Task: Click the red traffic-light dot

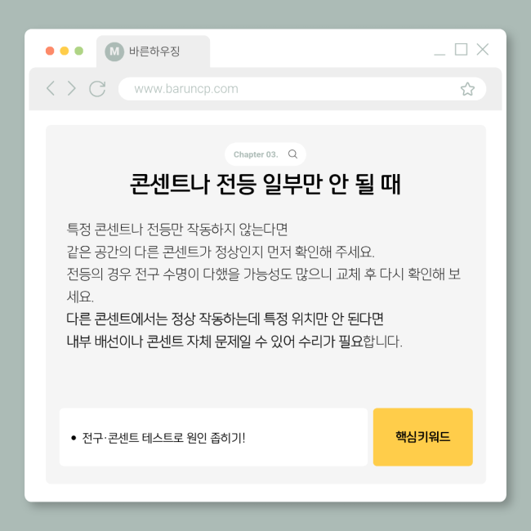Action: [x=50, y=51]
